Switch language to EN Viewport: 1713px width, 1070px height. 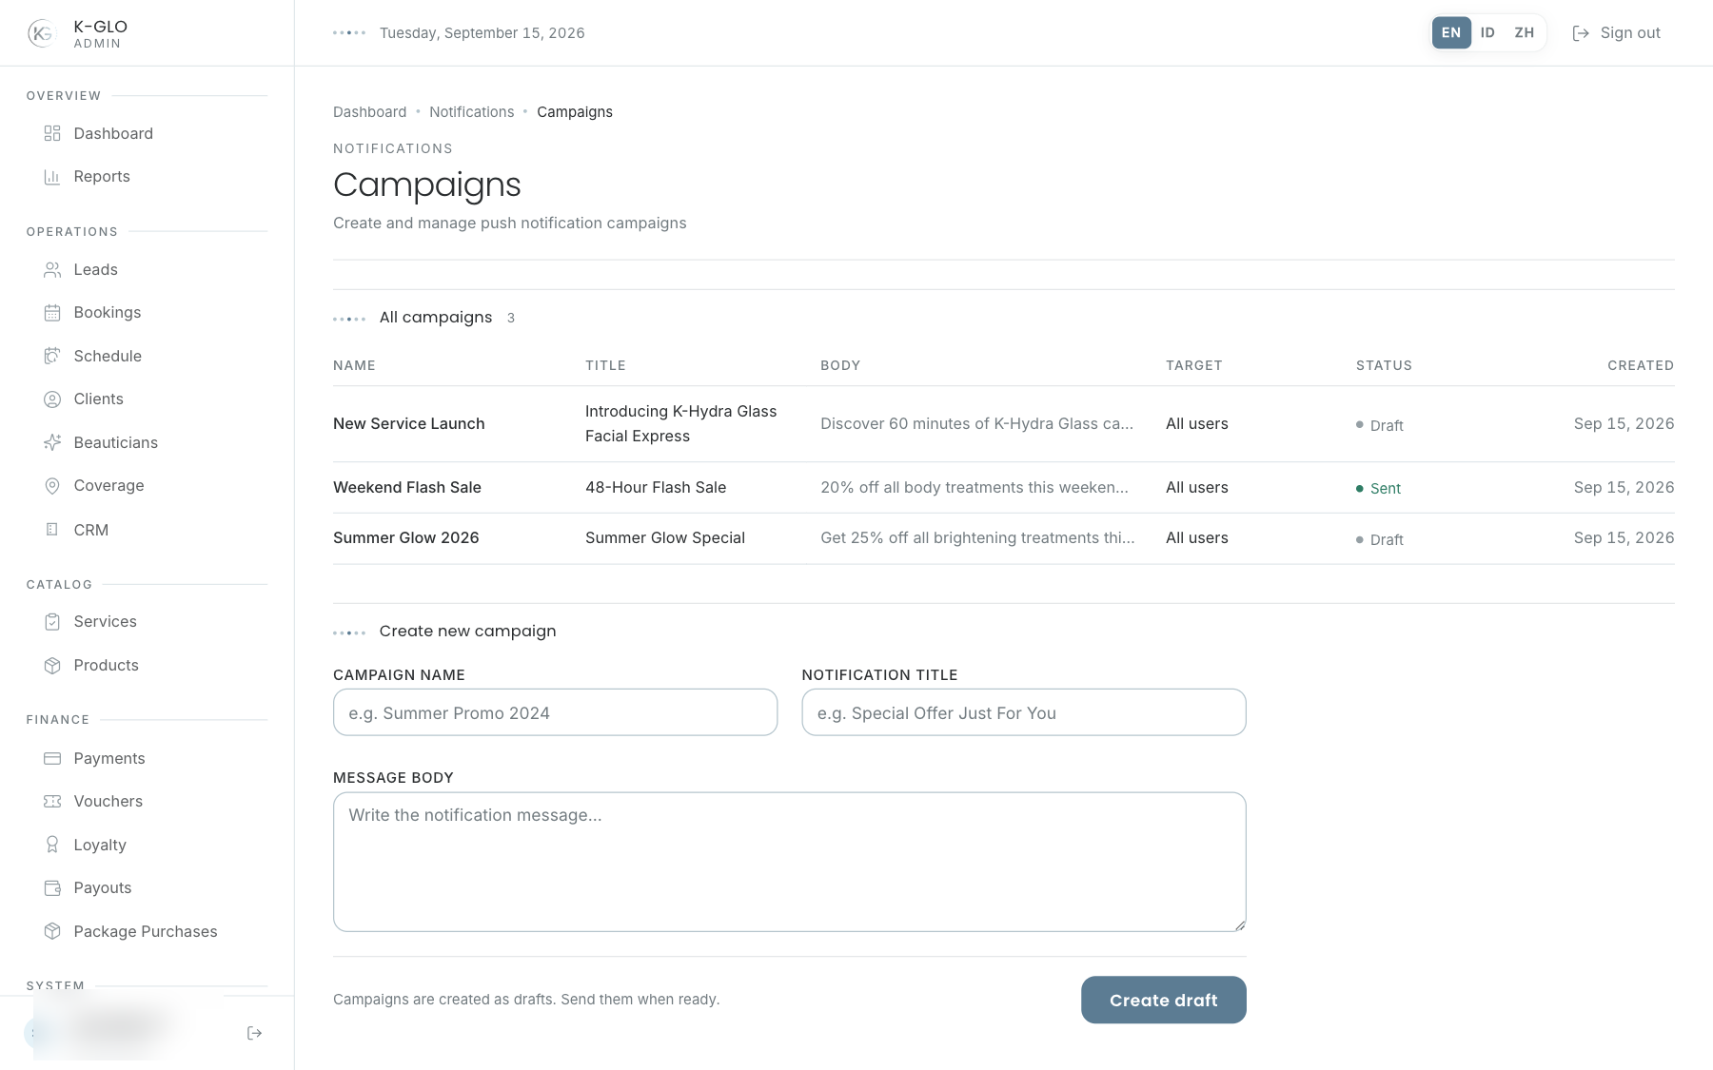[x=1451, y=33]
